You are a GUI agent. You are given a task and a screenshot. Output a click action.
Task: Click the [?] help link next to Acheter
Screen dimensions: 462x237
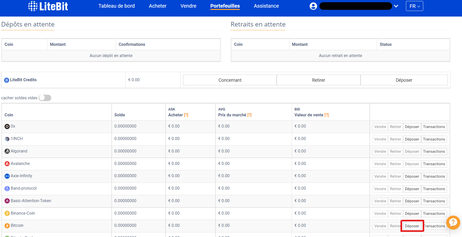click(x=186, y=115)
